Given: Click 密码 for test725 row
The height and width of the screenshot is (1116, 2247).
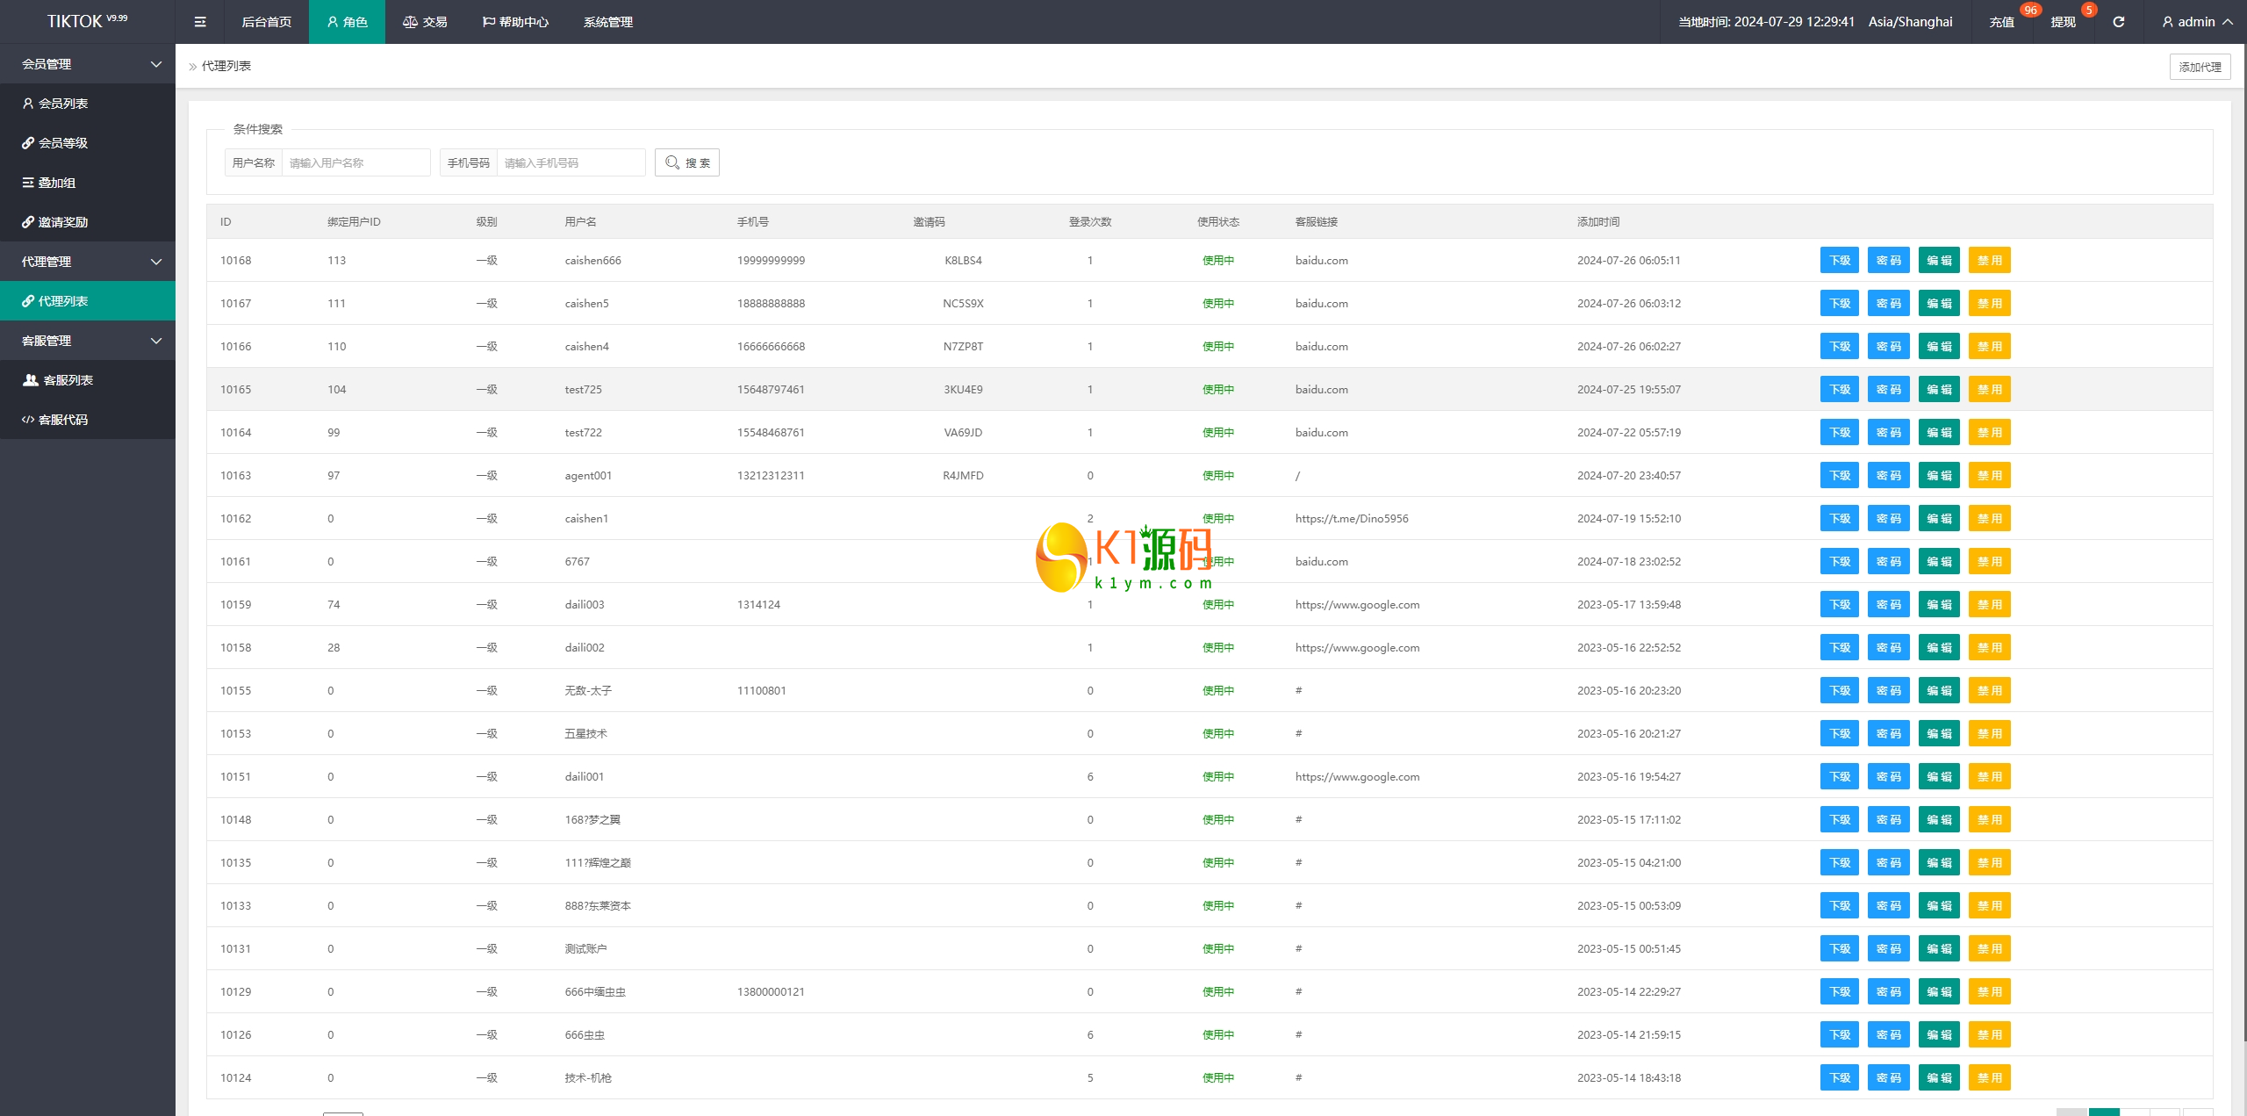Looking at the screenshot, I should tap(1889, 390).
